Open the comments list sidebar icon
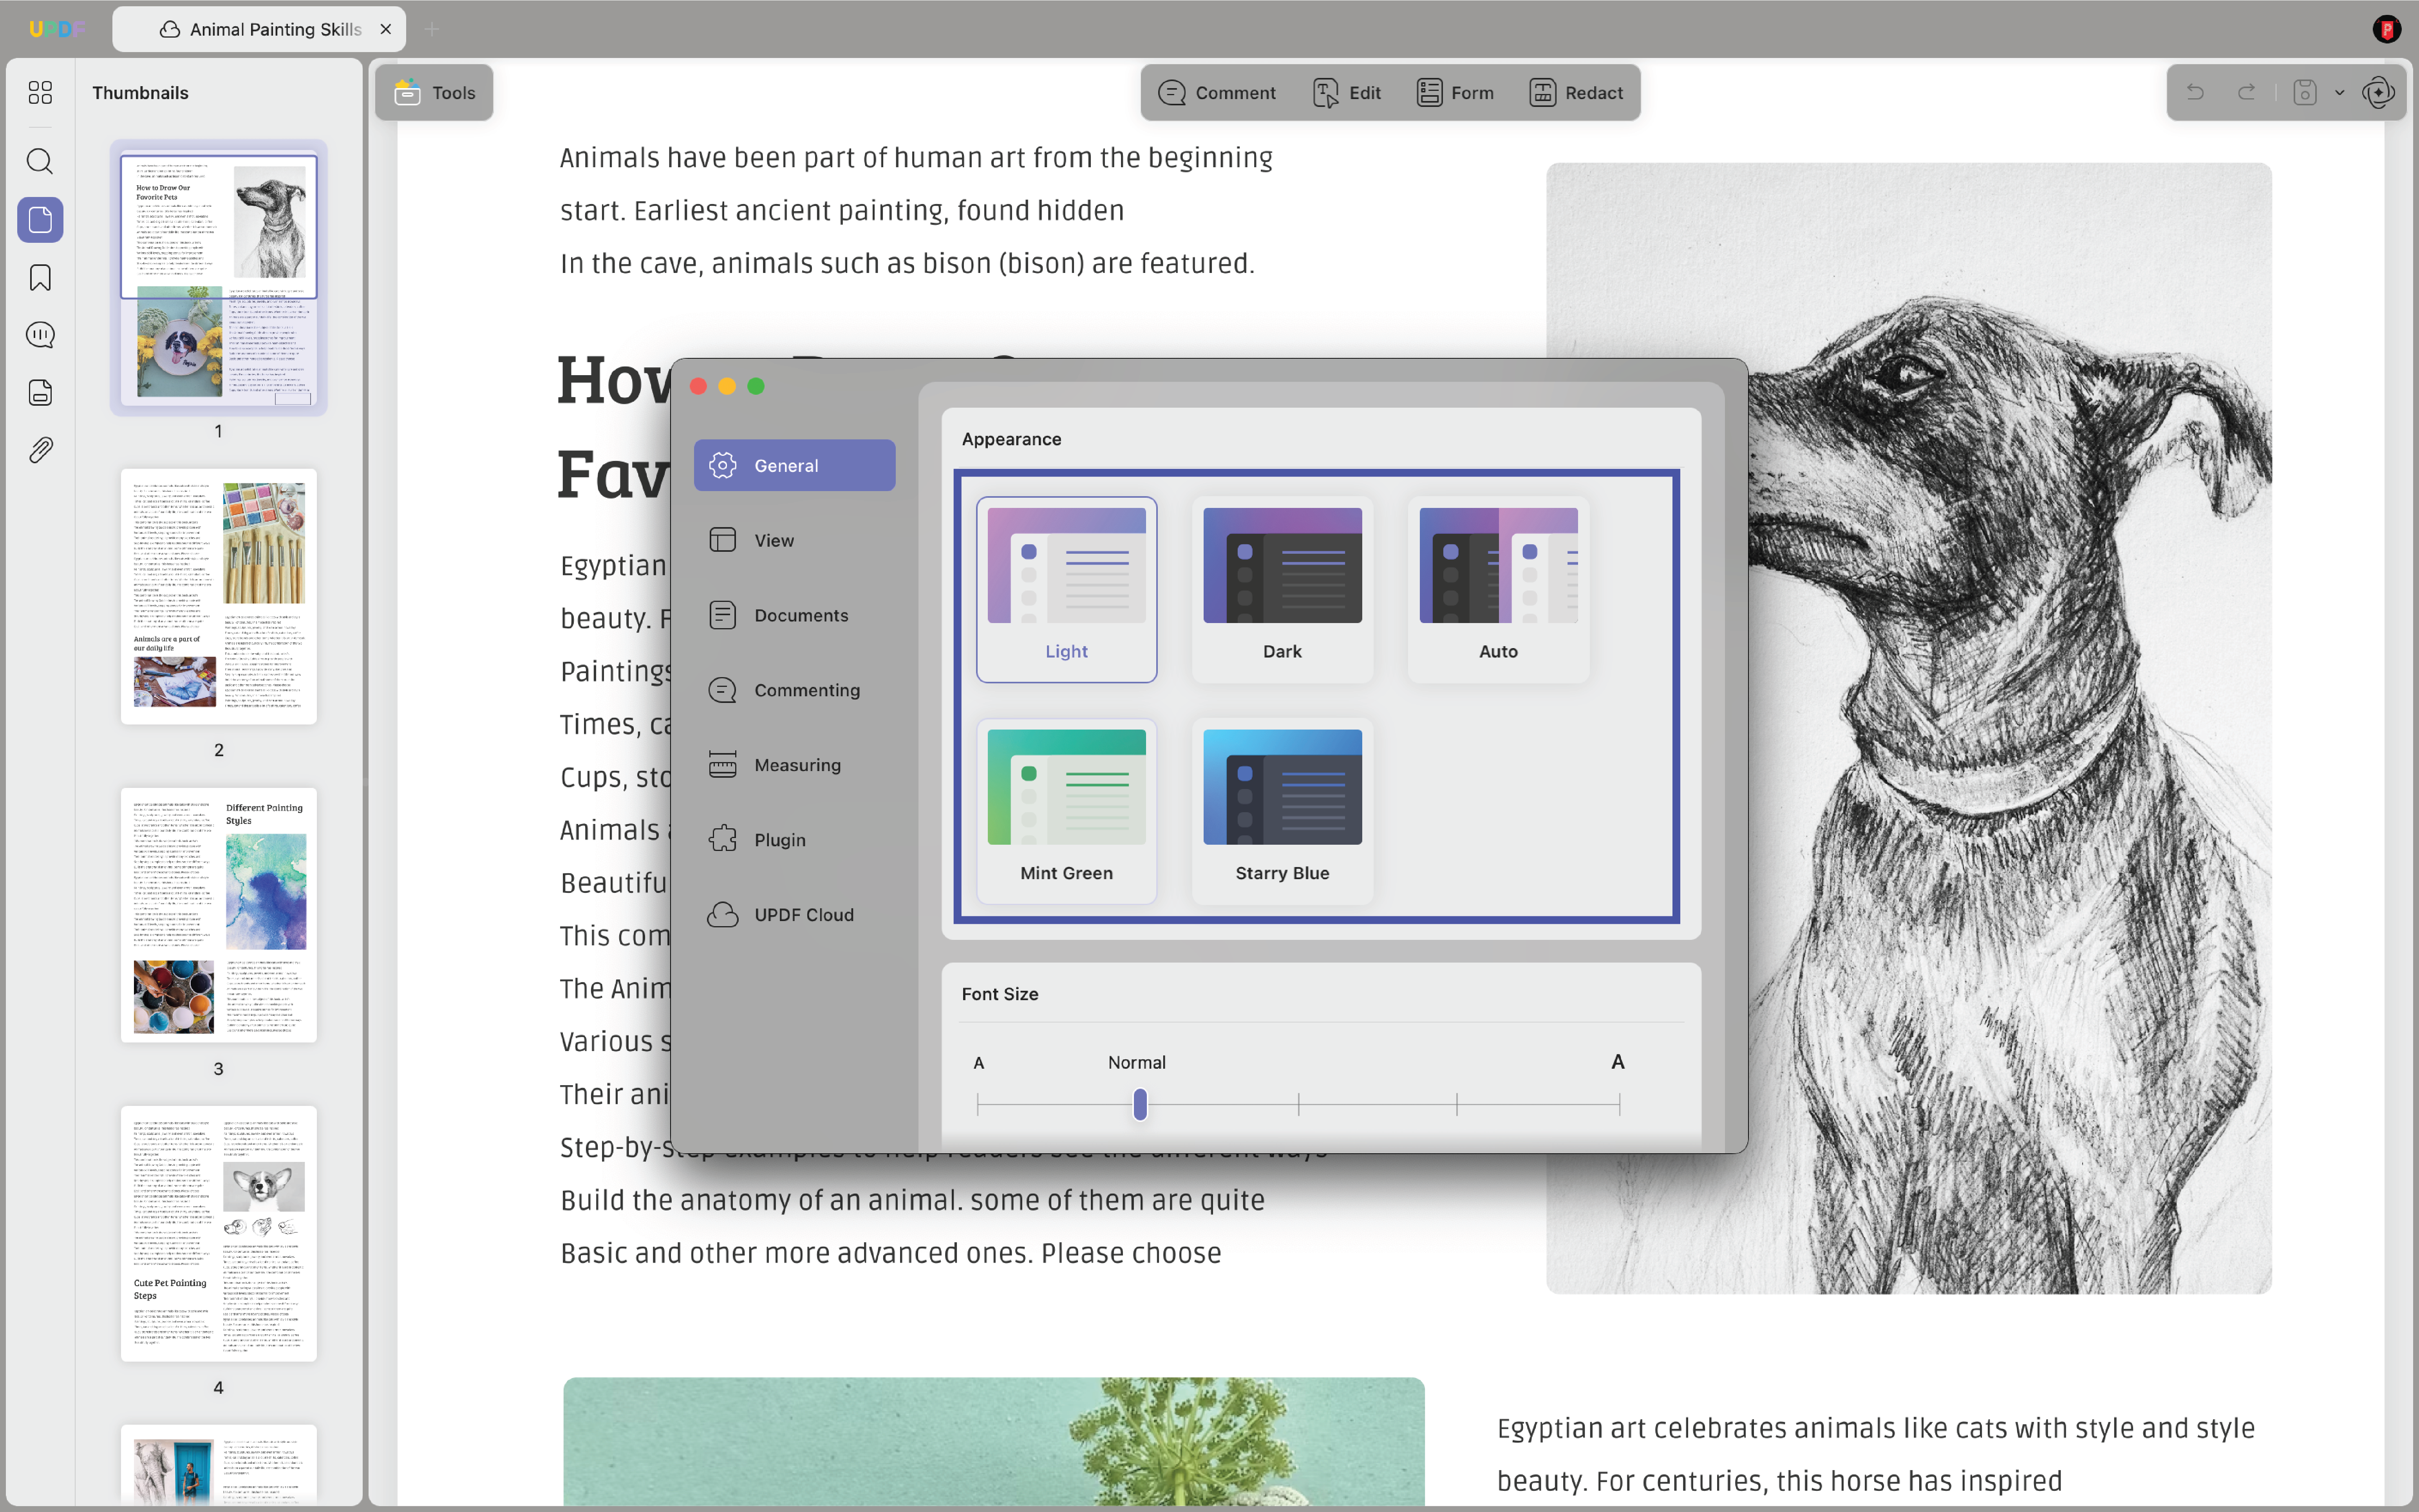This screenshot has width=2419, height=1512. (x=40, y=335)
